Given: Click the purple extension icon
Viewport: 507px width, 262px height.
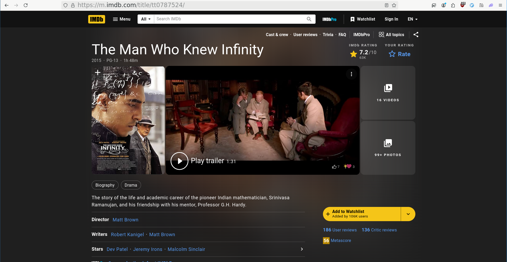Looking at the screenshot, I should point(491,5).
